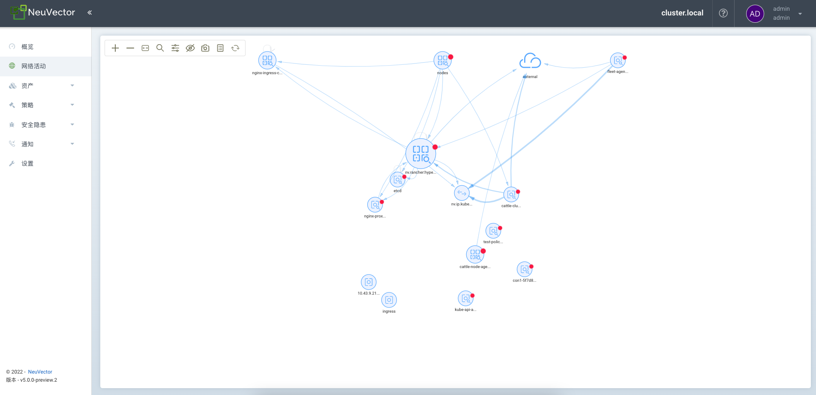
Task: Collapse the sidebar with double-chevron icon
Action: point(90,12)
